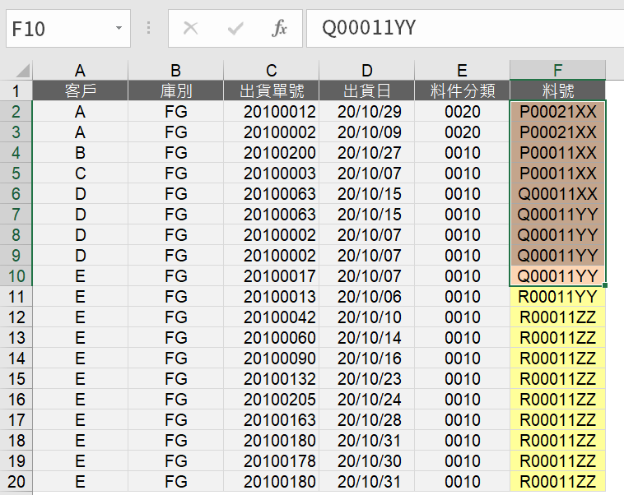Viewport: 624px width, 495px height.
Task: Open the Insert Function fx dialog
Action: tap(279, 28)
